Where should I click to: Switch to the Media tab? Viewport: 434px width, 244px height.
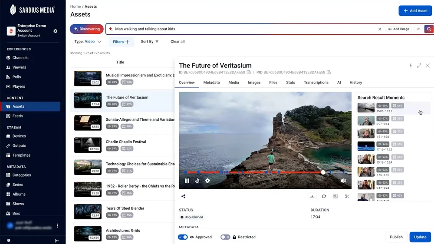(x=233, y=82)
